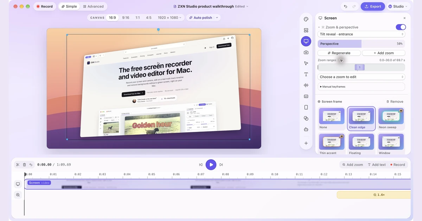Screen dimensions: 422x221
Task: Select the 9:16 canvas ratio
Action: 126,18
